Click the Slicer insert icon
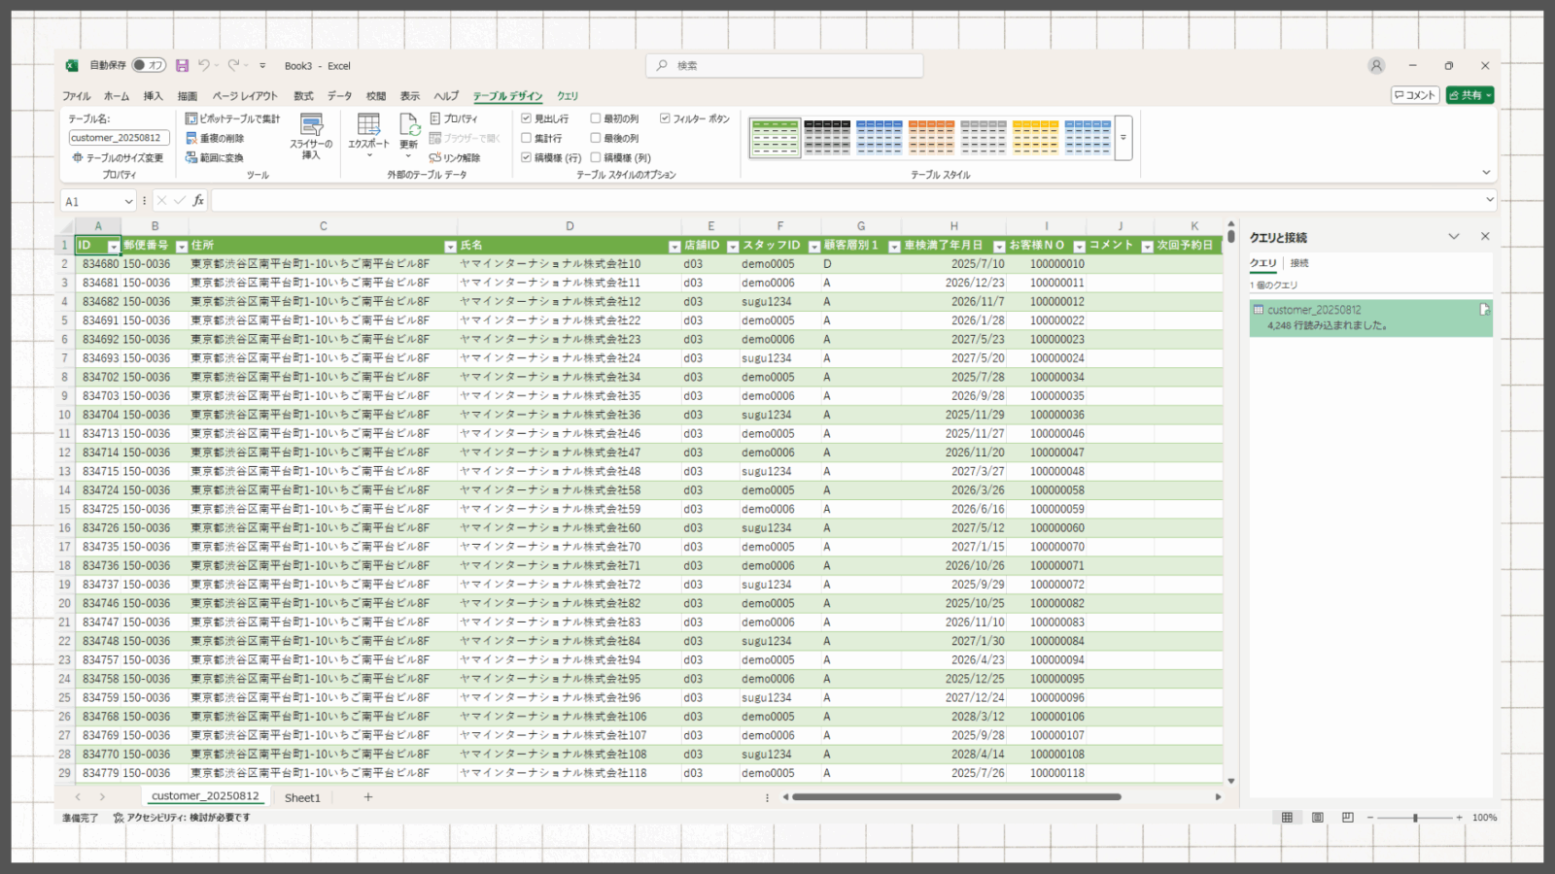Screen dimensions: 1555x874 coord(311,126)
